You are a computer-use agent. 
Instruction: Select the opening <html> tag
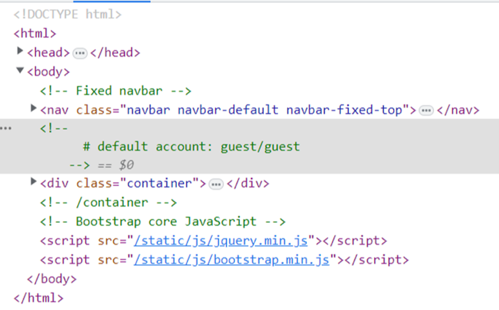click(x=35, y=34)
